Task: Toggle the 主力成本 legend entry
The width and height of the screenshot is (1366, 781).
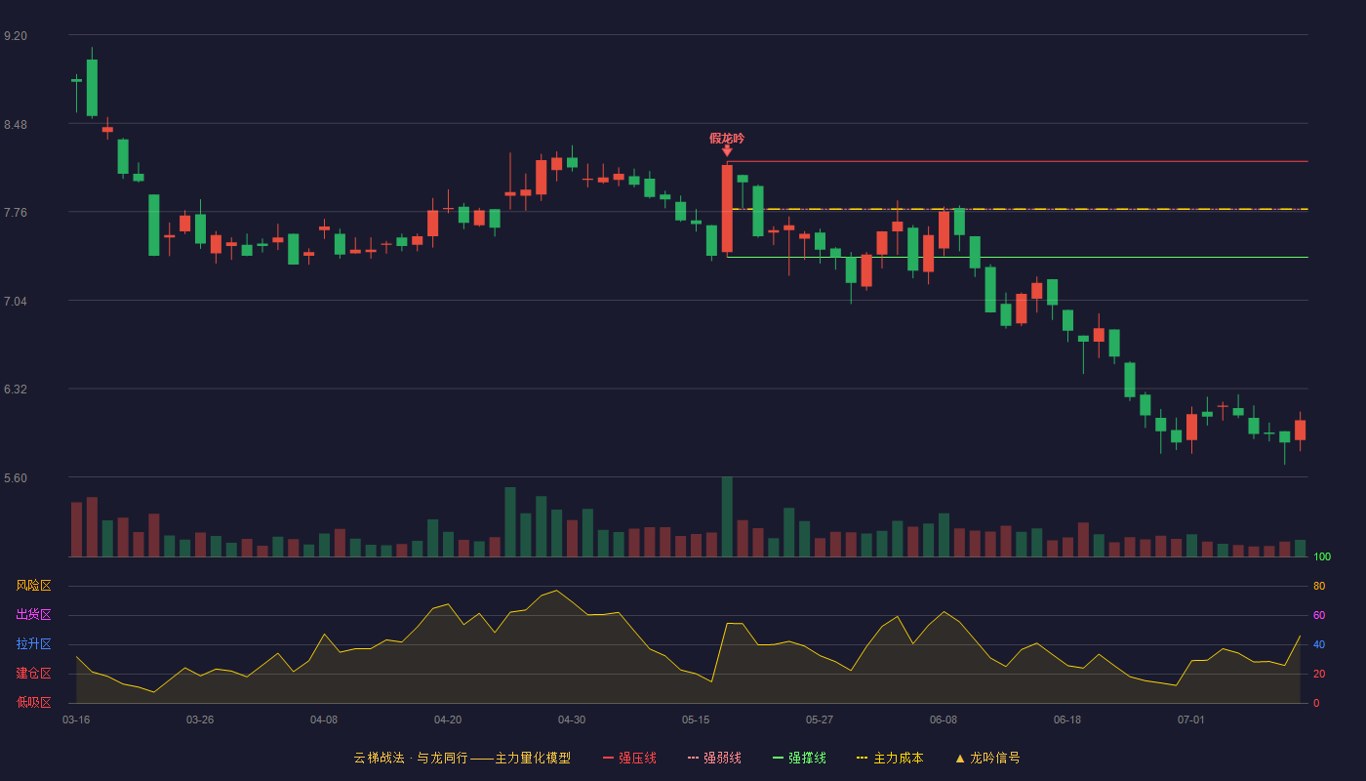Action: point(890,758)
